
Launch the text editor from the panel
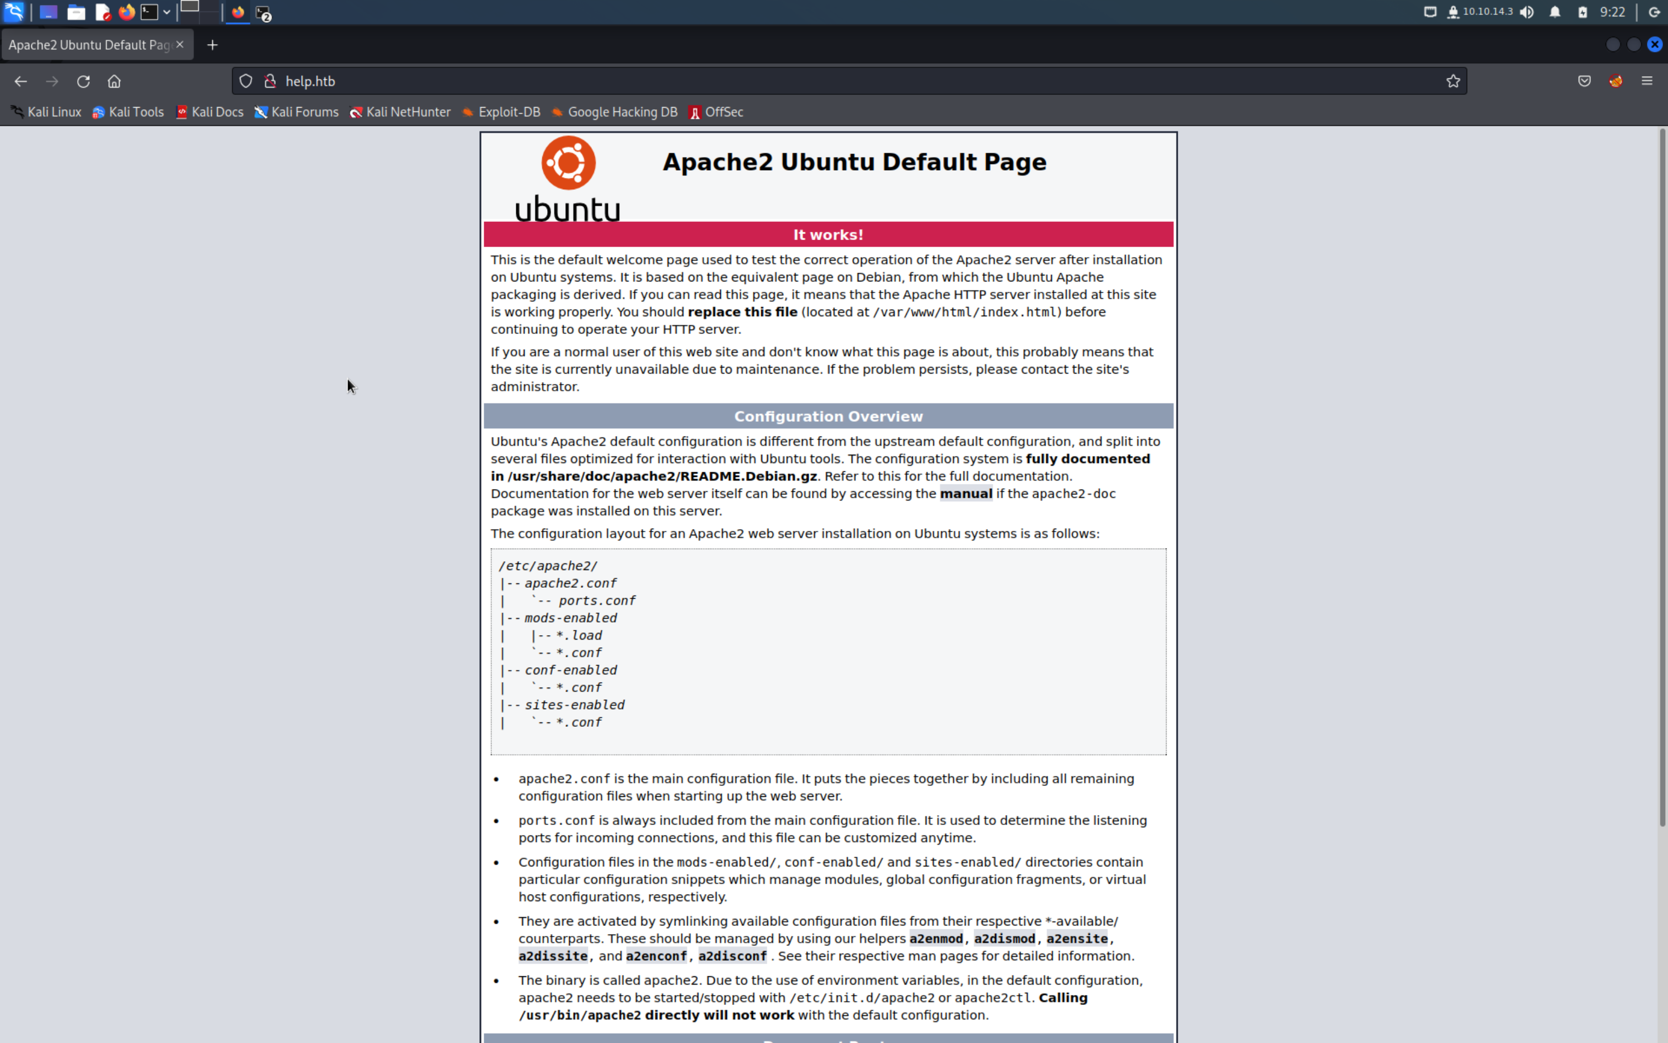click(x=103, y=12)
